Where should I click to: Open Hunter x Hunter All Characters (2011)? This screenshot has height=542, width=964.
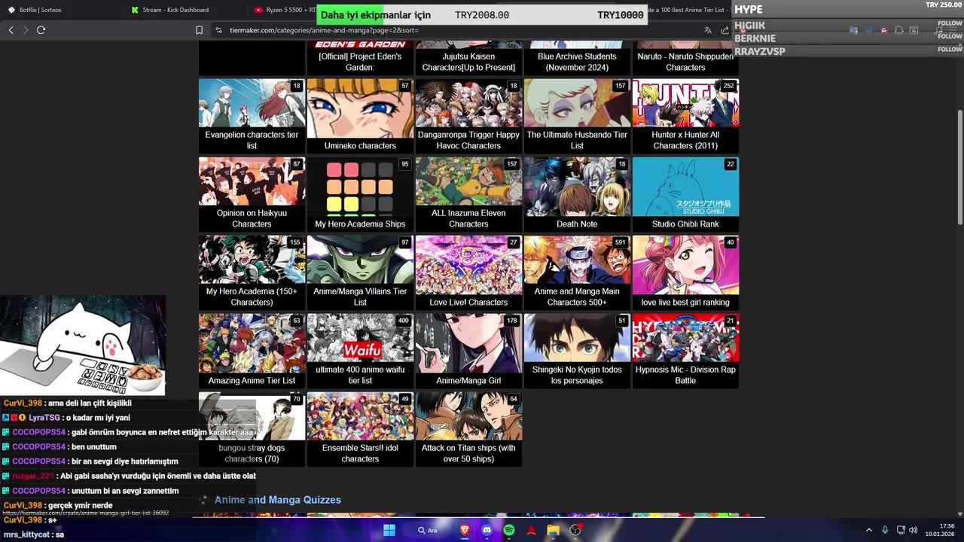(685, 117)
